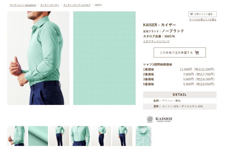Click the shopping cart icon

tap(197, 52)
